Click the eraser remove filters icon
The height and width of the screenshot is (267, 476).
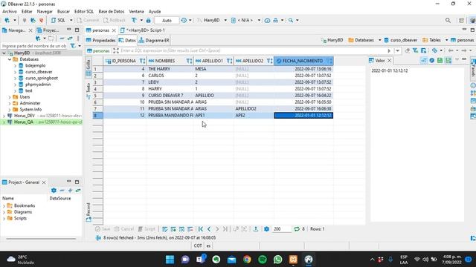(x=407, y=51)
